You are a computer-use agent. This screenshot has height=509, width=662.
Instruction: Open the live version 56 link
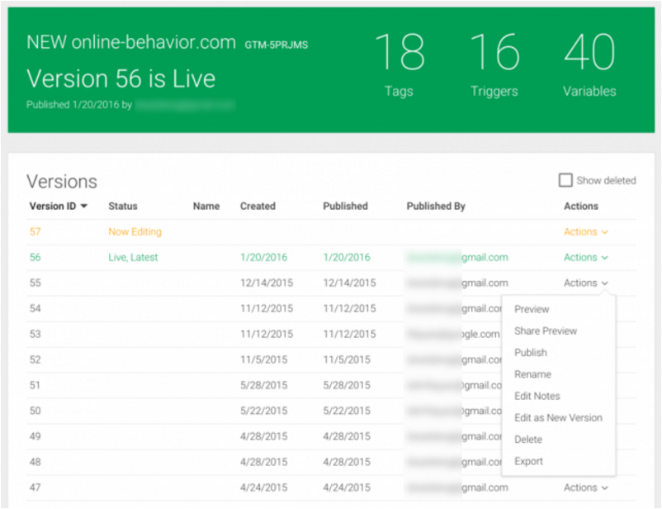point(35,258)
